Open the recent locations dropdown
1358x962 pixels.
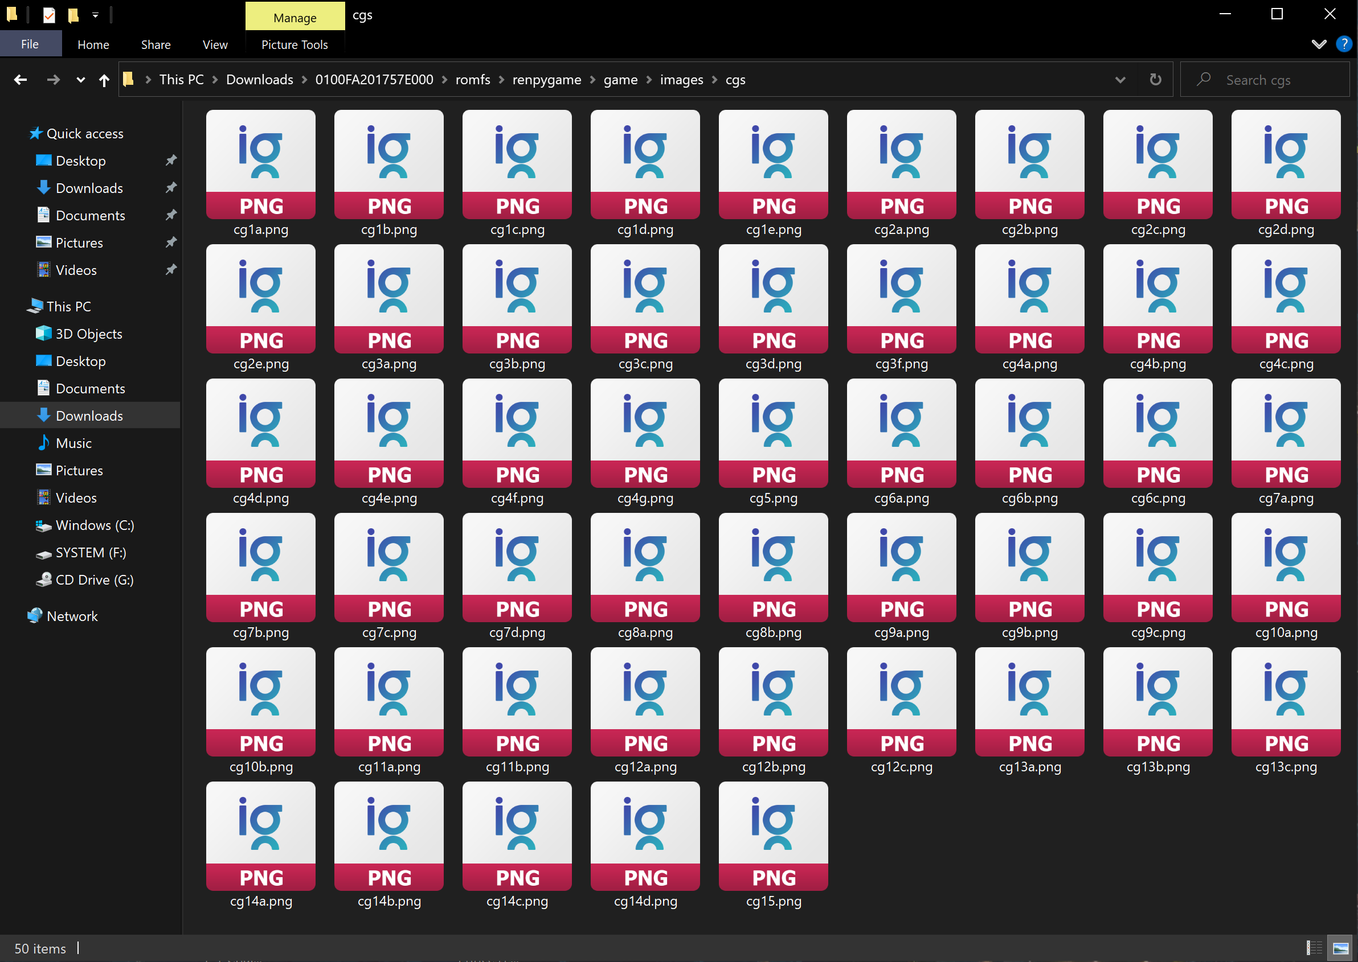click(81, 79)
